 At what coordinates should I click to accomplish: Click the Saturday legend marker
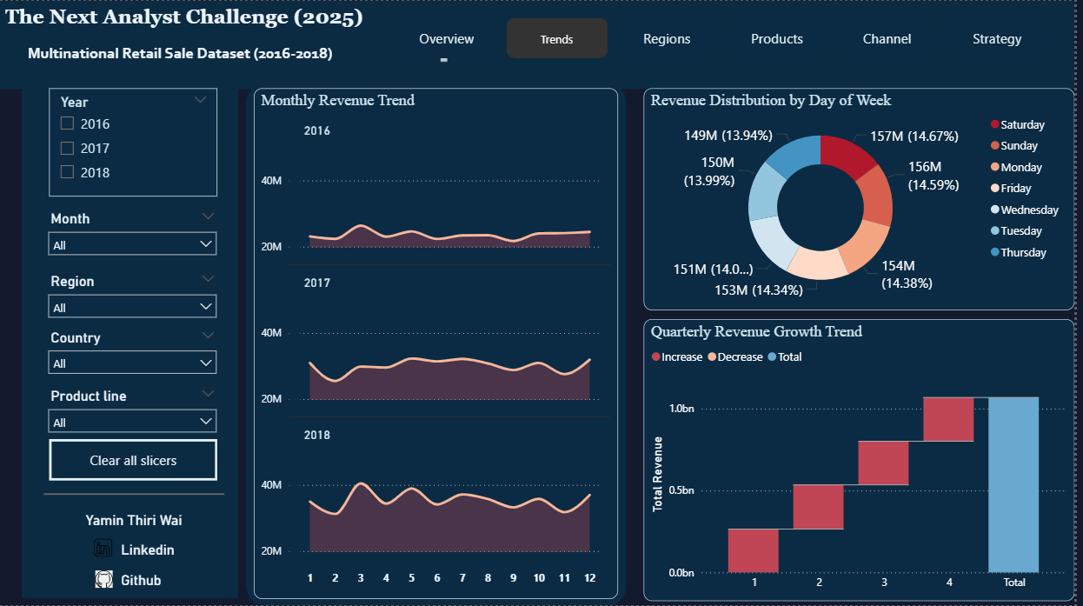994,125
